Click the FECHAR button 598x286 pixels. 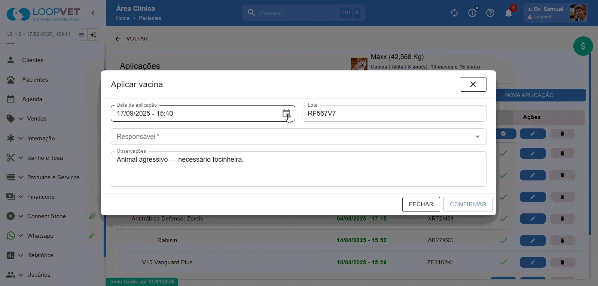pyautogui.click(x=421, y=204)
